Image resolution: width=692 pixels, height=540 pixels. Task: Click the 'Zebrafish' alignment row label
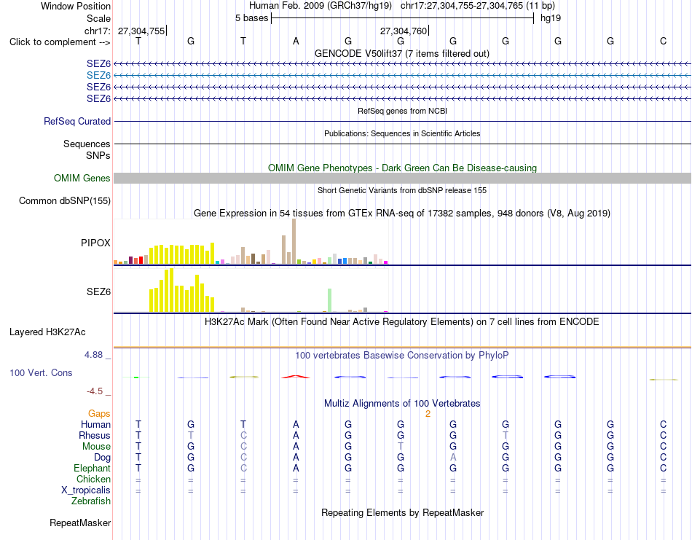click(91, 501)
